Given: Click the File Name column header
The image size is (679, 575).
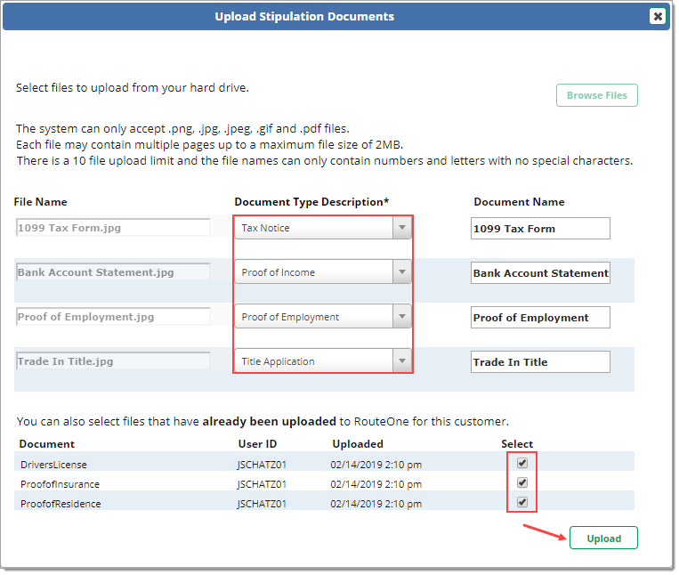Looking at the screenshot, I should click(x=40, y=202).
